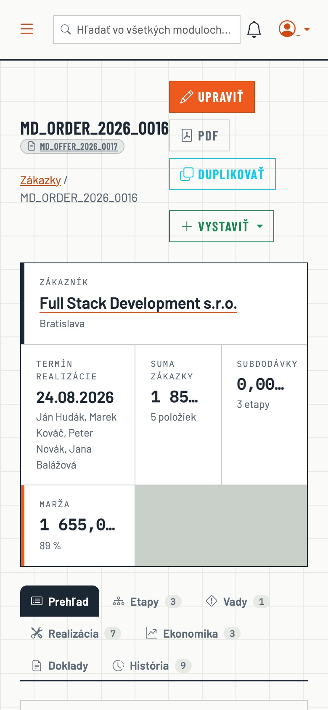The image size is (328, 710).
Task: Click the PDF file icon
Action: 187,135
